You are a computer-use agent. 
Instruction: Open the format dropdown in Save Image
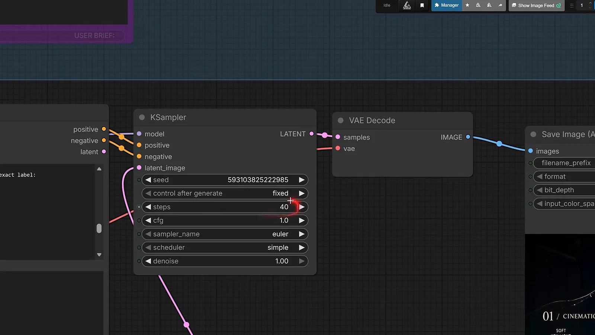(564, 176)
